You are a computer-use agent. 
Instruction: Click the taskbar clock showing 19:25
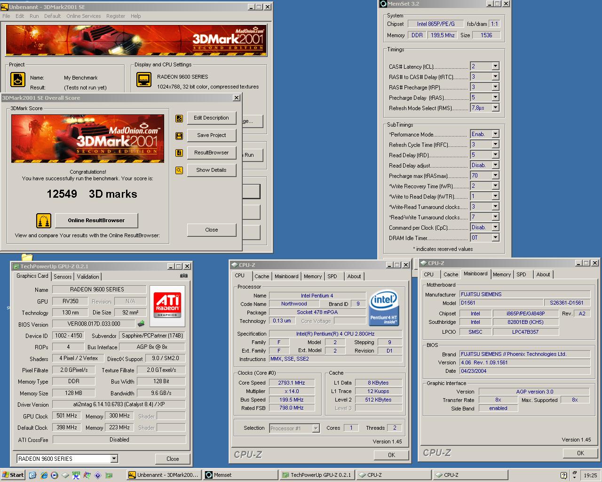[x=590, y=475]
